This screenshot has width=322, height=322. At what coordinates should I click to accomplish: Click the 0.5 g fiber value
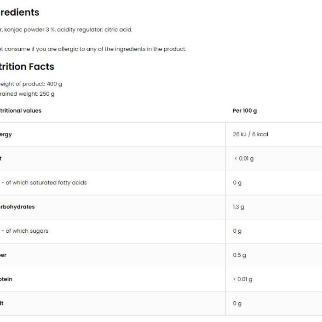(x=239, y=255)
